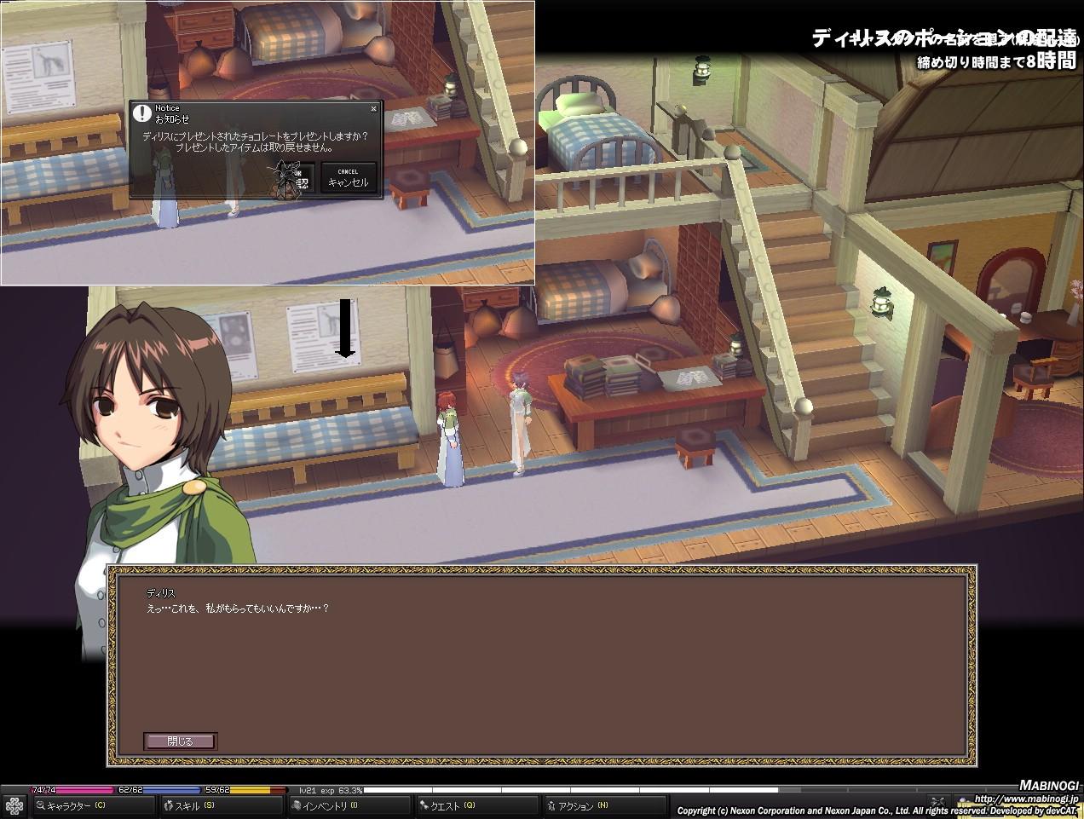Click the ディリス speaker name in the dialogue box

click(160, 593)
